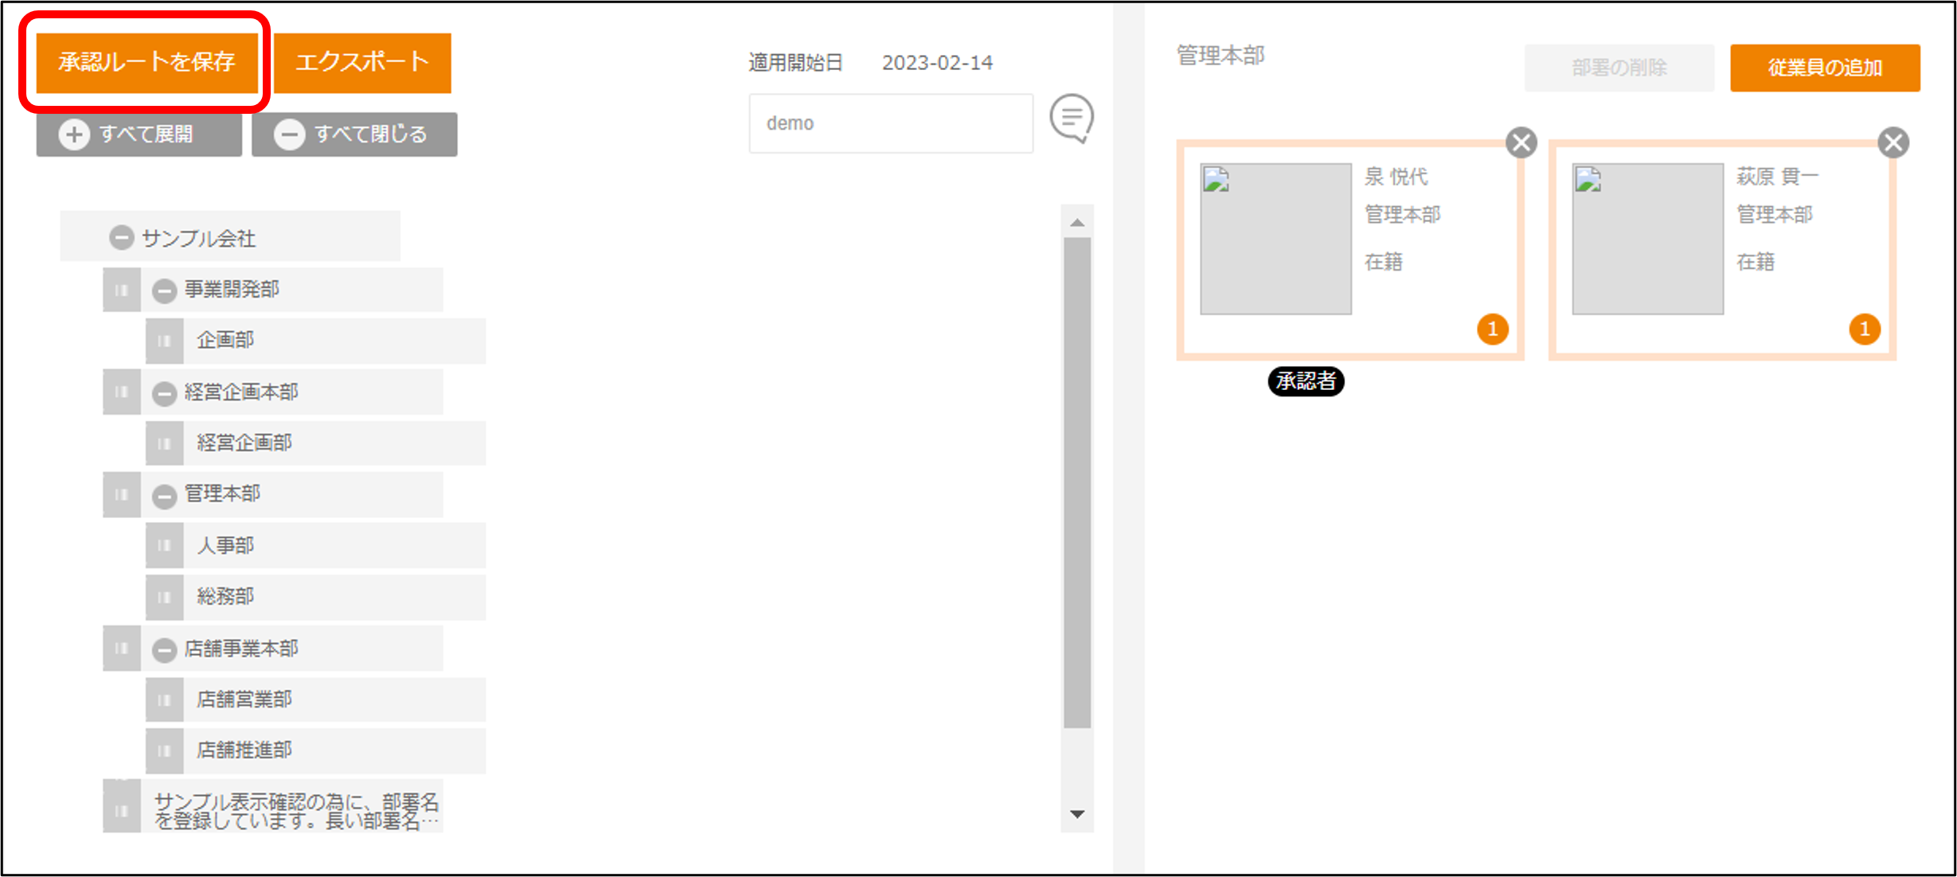Click orange badge 1 on 泉 悦代 card
Screen dimensions: 1957x877
[x=1493, y=329]
